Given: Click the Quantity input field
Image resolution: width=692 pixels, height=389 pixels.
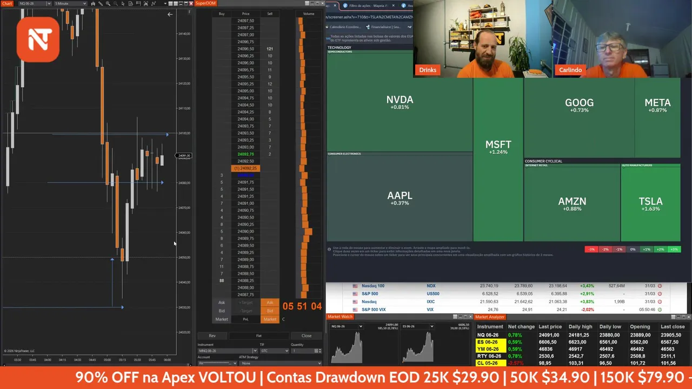Looking at the screenshot, I should 303,351.
